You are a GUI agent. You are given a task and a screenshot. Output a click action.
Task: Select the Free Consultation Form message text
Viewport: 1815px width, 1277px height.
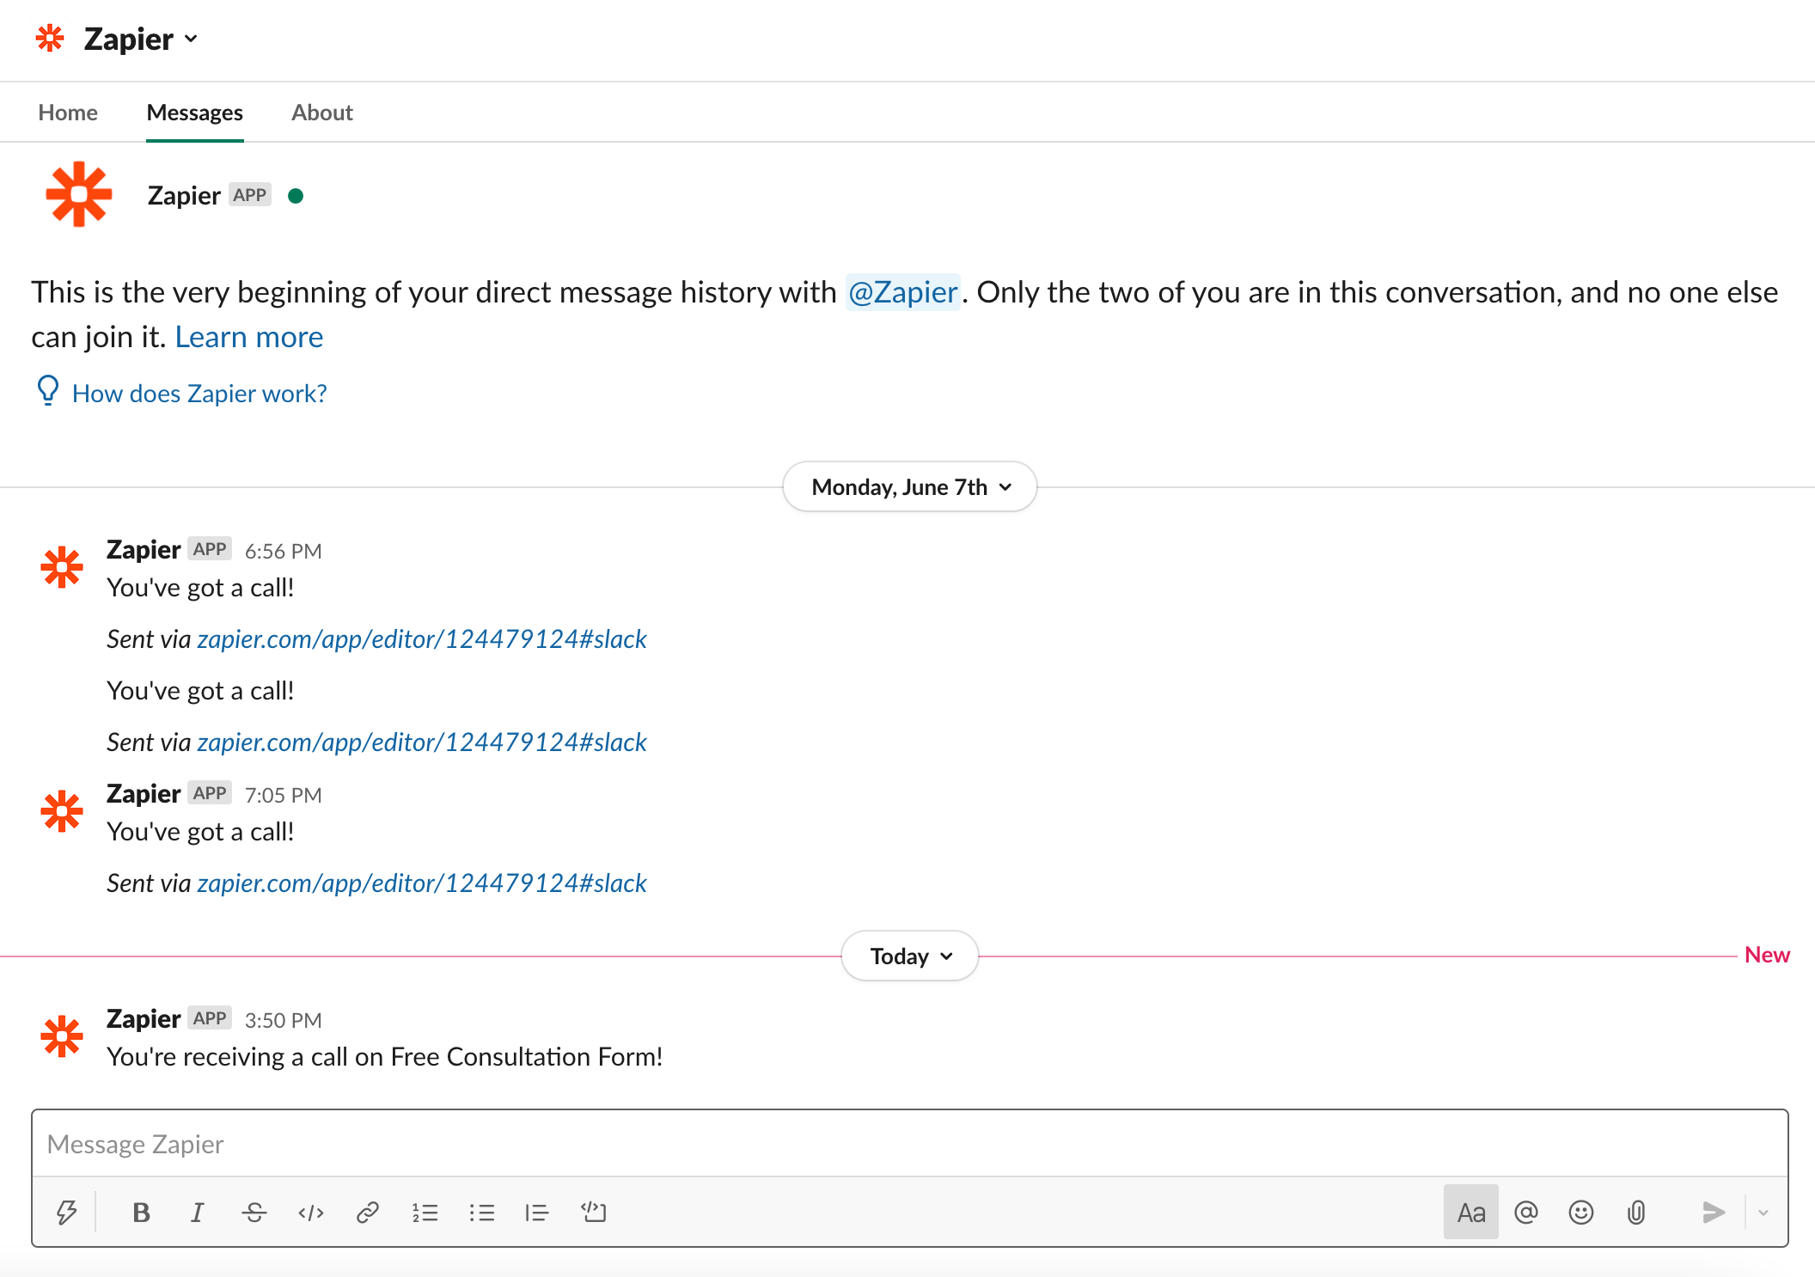(x=385, y=1057)
